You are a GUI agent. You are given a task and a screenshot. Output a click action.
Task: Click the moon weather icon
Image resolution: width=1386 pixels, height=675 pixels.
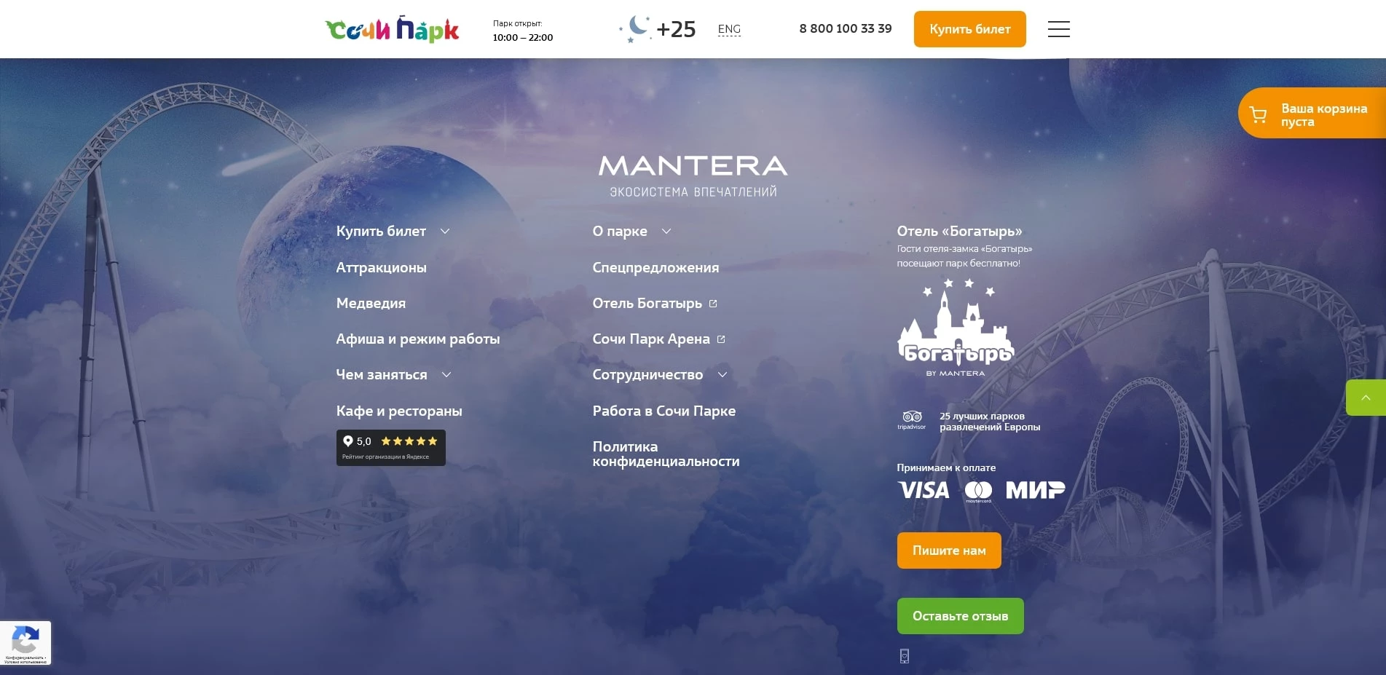coord(635,29)
